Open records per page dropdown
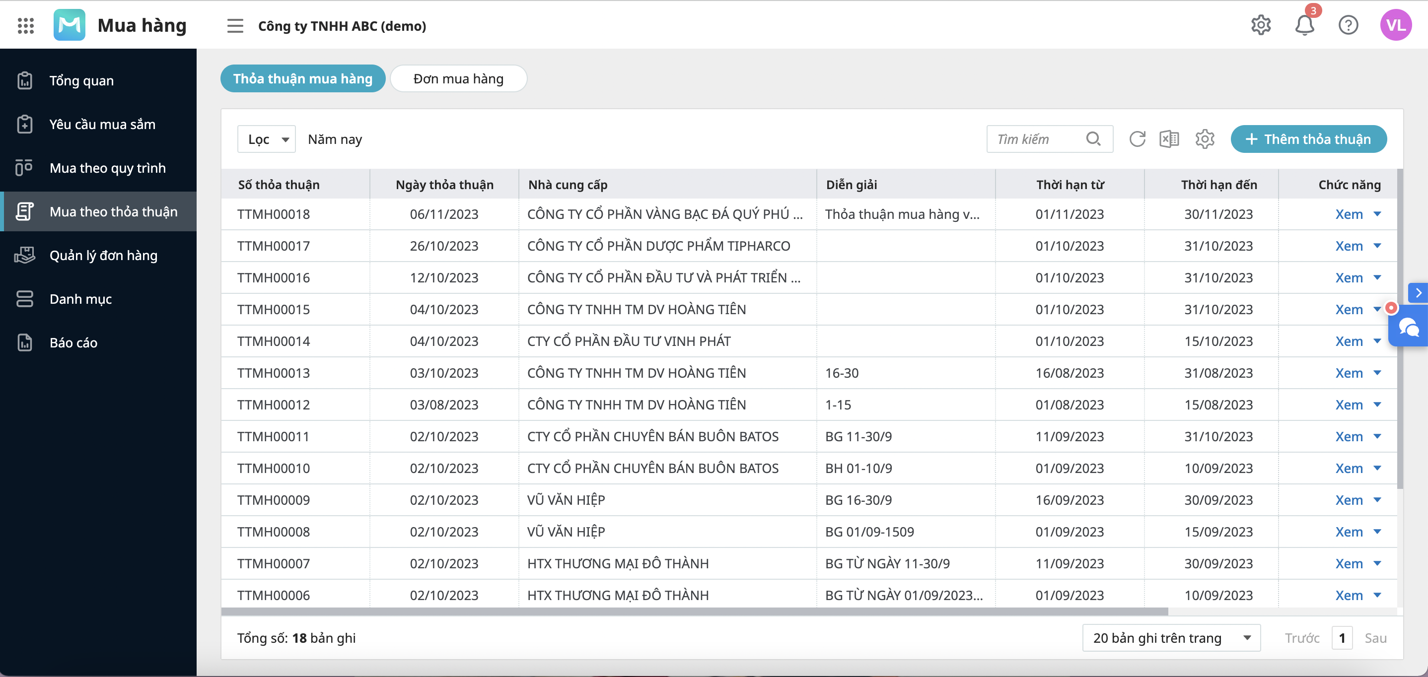Image resolution: width=1428 pixels, height=677 pixels. [x=1171, y=638]
